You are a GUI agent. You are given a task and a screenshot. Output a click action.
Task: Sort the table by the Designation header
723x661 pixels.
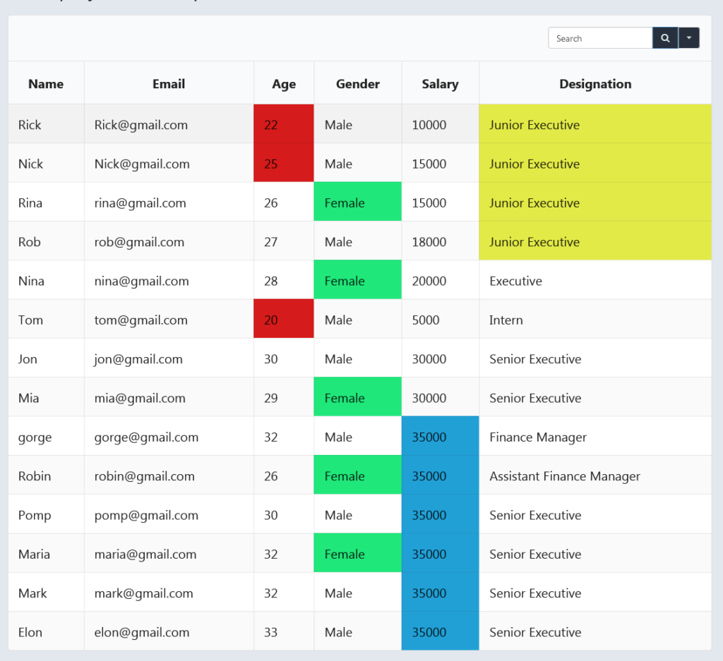click(x=595, y=83)
